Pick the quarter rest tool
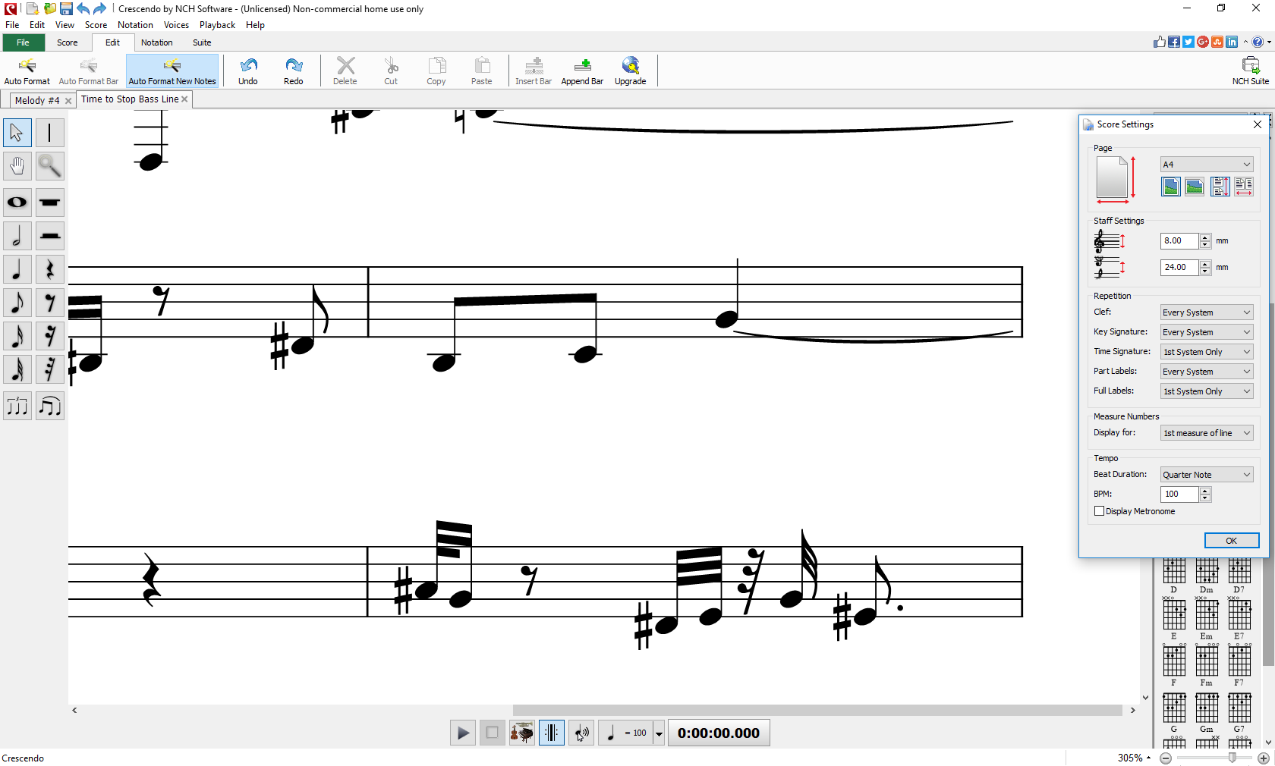The image size is (1275, 766). pyautogui.click(x=49, y=269)
